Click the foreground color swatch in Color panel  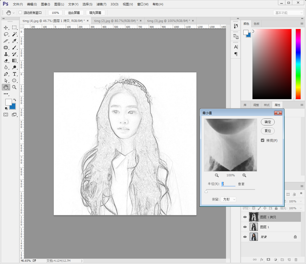(x=246, y=32)
